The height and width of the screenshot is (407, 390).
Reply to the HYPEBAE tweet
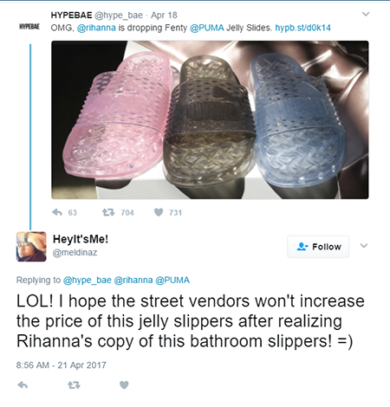[57, 212]
